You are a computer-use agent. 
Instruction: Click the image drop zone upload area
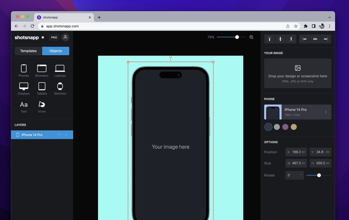(298, 74)
